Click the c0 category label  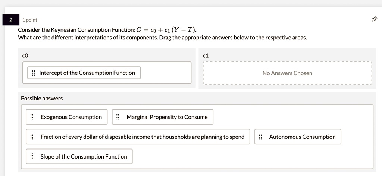coord(25,55)
